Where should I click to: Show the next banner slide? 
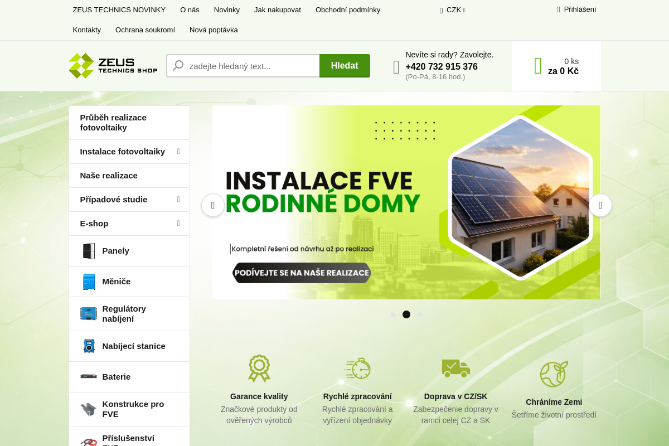[600, 205]
